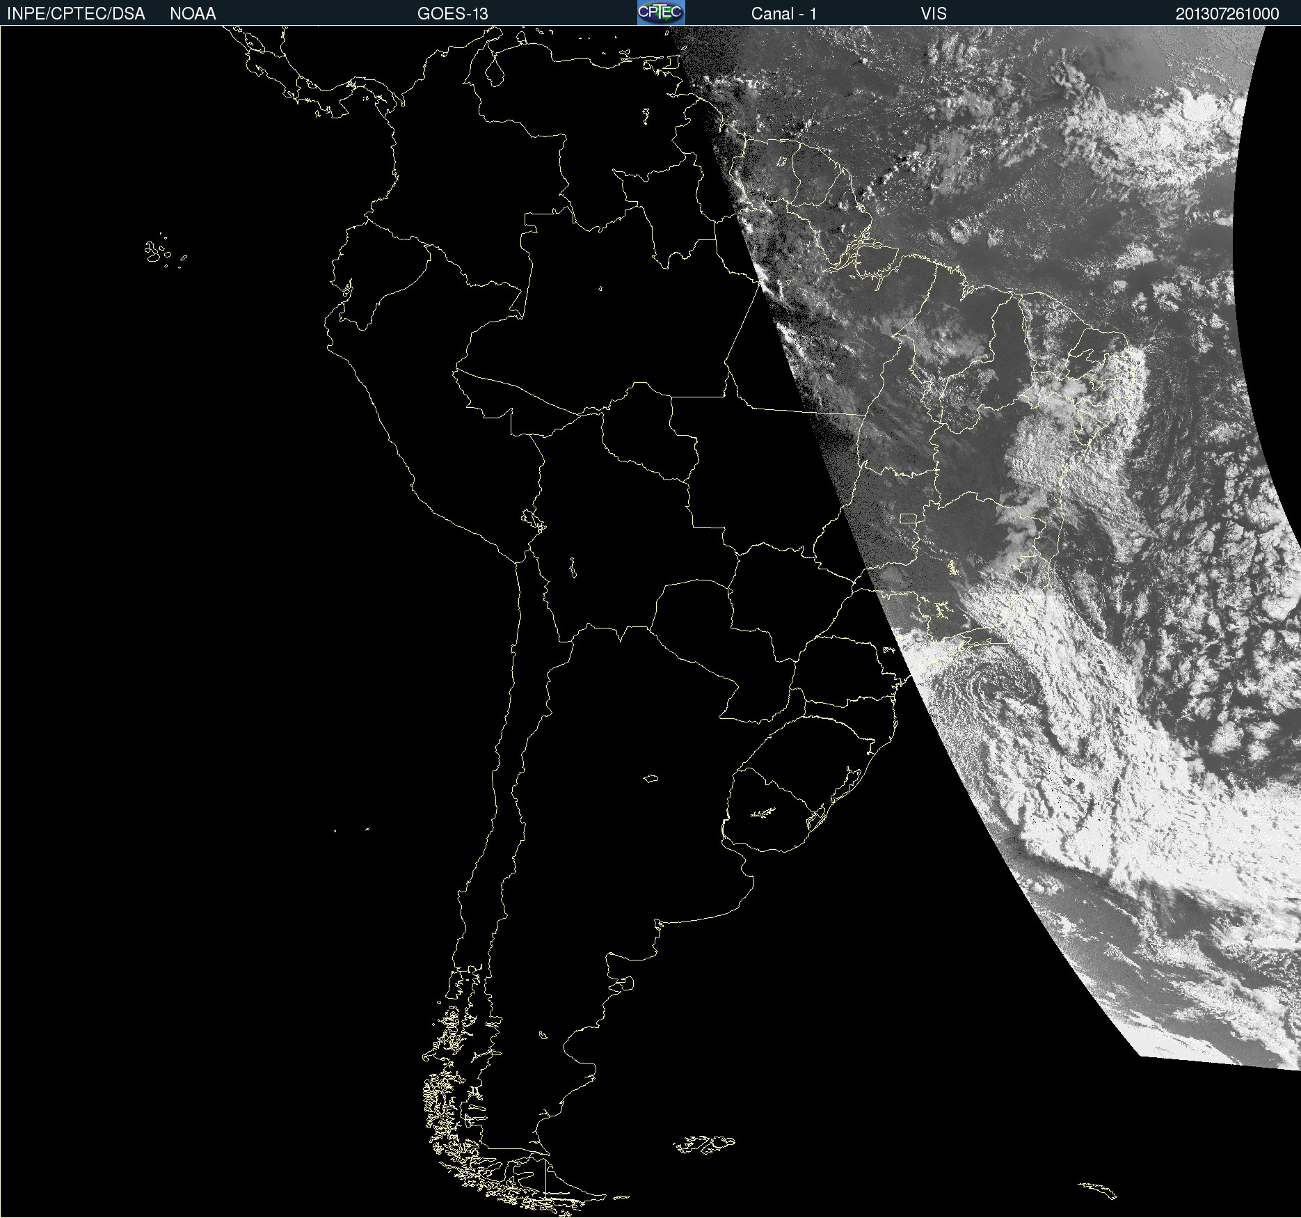Click the Lake Maracaibo outline in Venezuela

click(x=495, y=71)
